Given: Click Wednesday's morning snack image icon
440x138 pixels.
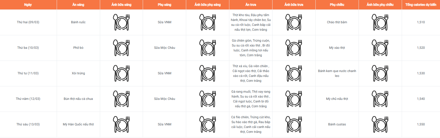Looking at the screenshot, I should tap(207, 73).
